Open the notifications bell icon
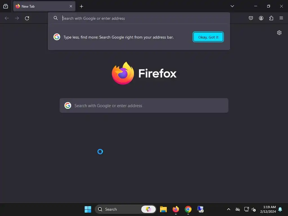The image size is (288, 216). (280, 209)
